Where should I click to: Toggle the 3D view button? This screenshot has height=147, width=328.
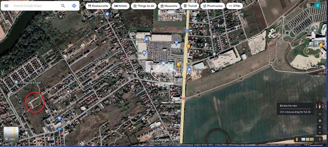320,114
